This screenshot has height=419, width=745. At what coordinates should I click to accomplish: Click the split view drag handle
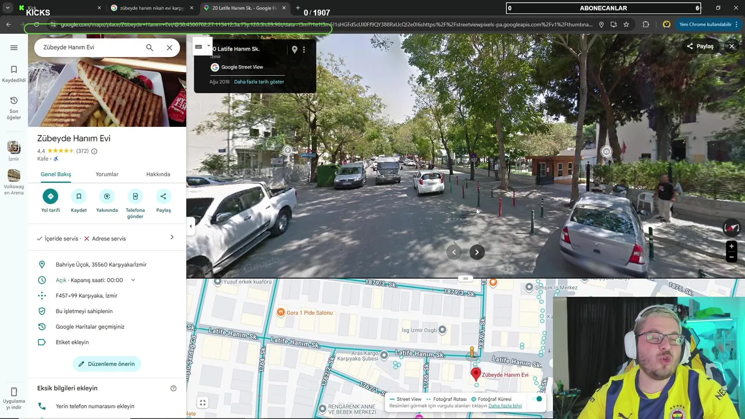tap(465, 279)
